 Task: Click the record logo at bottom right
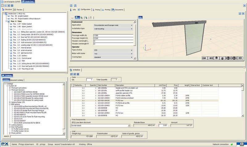(x=242, y=144)
